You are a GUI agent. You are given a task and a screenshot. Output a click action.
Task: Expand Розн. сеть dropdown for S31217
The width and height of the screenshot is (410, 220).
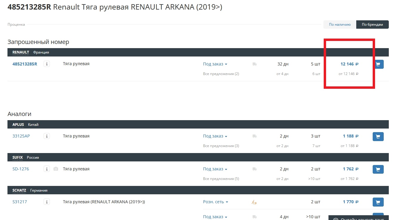tap(216, 202)
